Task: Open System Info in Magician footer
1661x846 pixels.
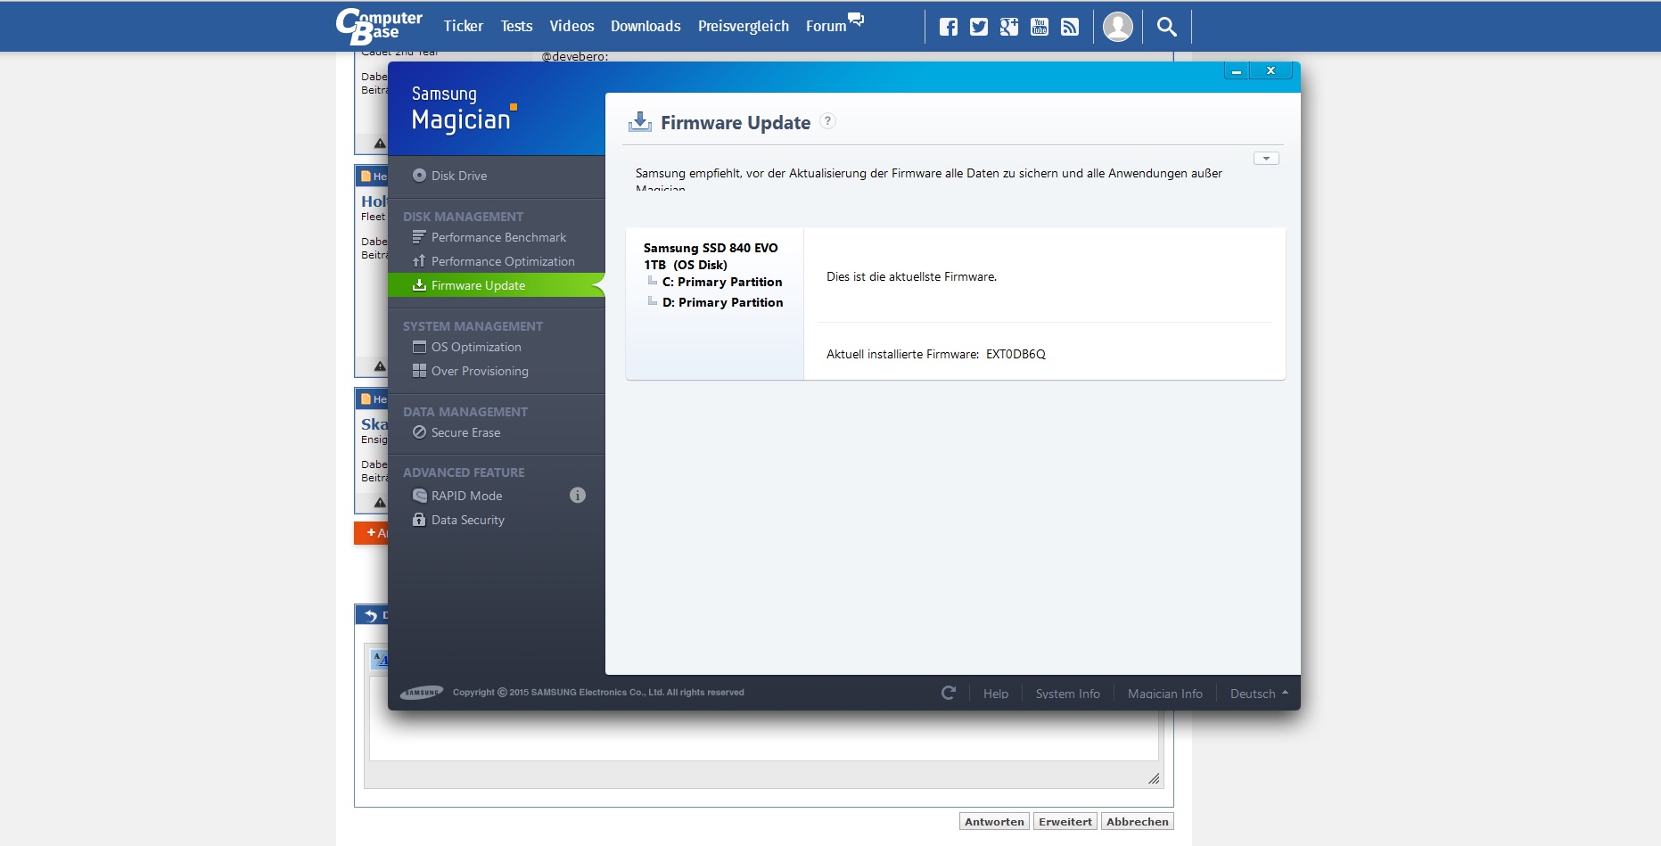Action: click(1068, 694)
